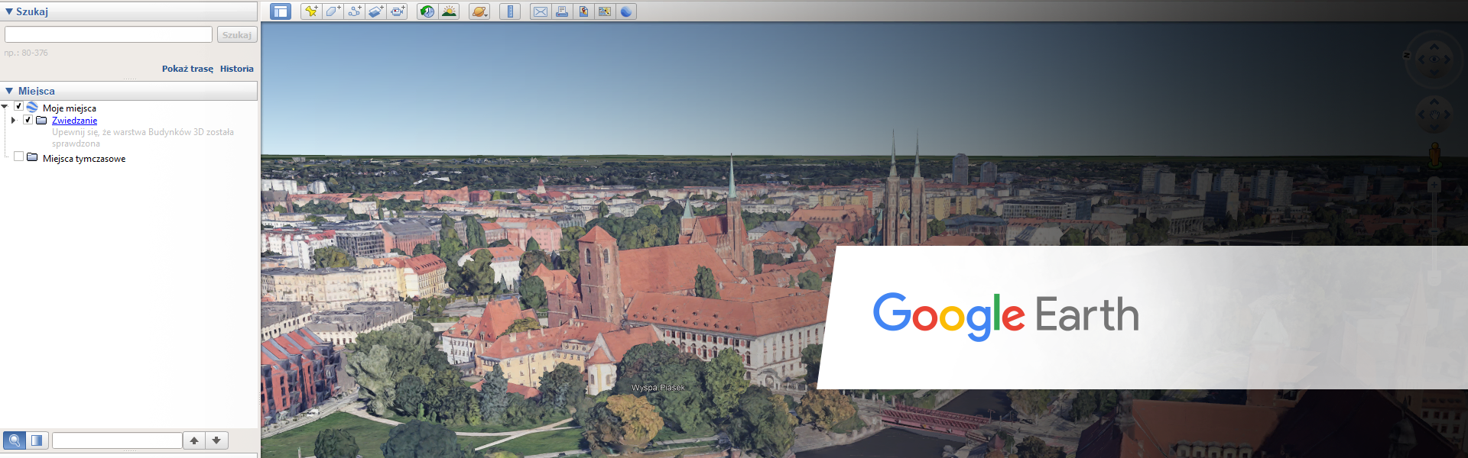
Task: Open the Historia search link
Action: pyautogui.click(x=236, y=69)
